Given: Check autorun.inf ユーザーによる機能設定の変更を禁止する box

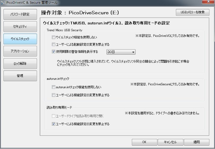Looking at the screenshot, I should (53, 95).
